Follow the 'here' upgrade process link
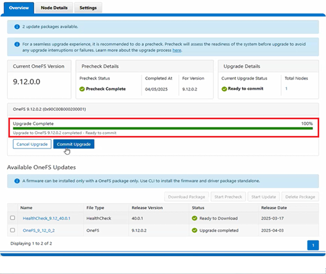Viewport: 326px width, 274px height. point(177,51)
